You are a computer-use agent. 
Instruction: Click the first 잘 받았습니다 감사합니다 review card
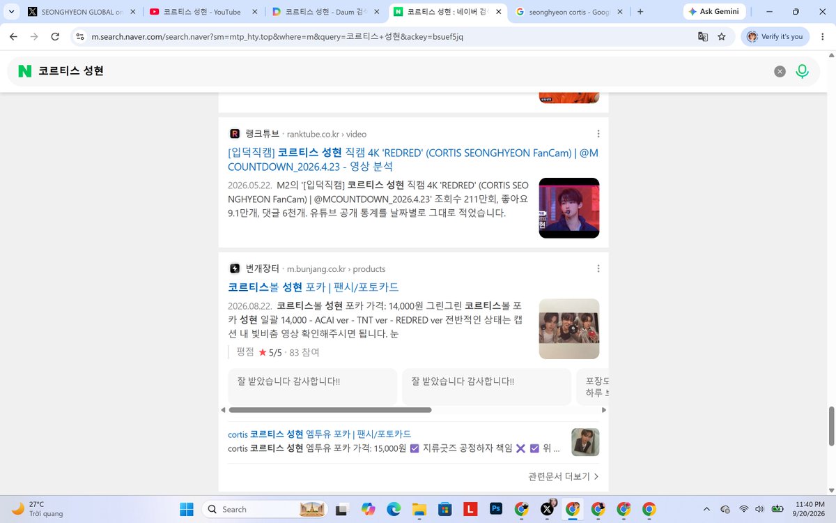312,386
